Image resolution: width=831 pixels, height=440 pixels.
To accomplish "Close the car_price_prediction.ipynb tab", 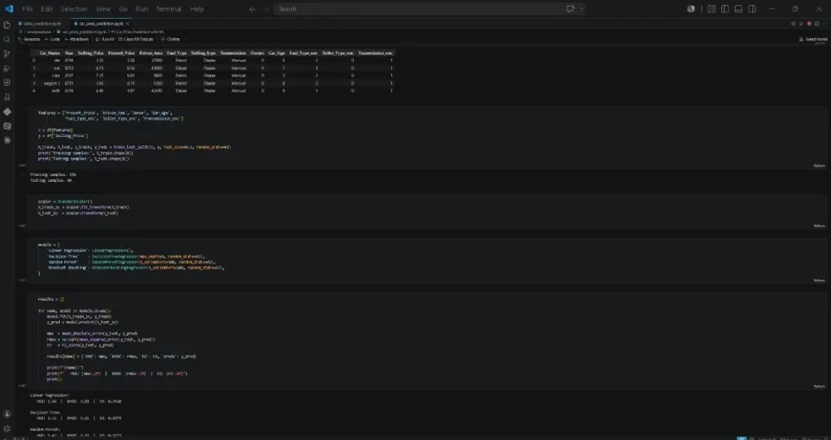I will pos(128,24).
